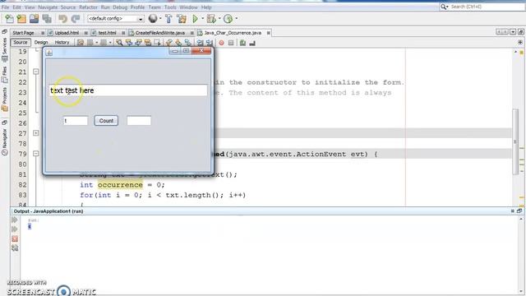
Task: Toggle Bookmark in editor toolbar
Action: (187, 43)
